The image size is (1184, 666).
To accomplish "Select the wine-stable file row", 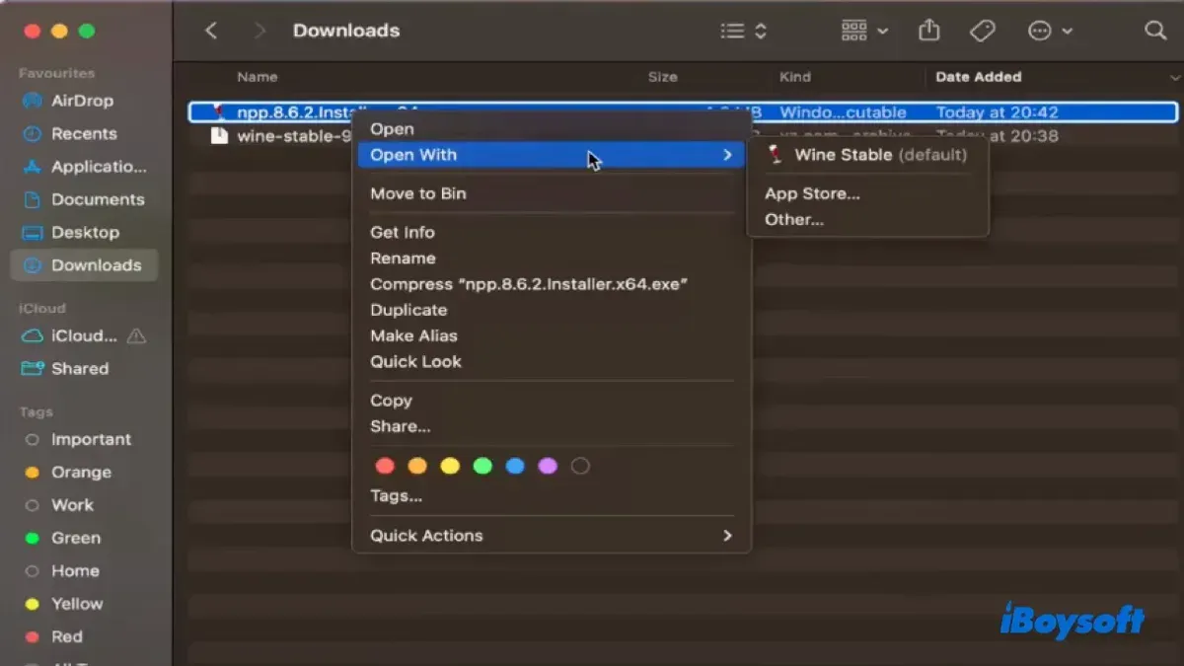I will (683, 136).
